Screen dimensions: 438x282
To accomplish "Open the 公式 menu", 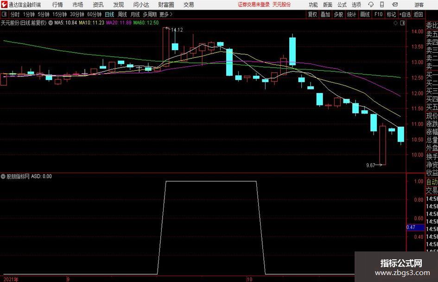I will coord(342,5).
